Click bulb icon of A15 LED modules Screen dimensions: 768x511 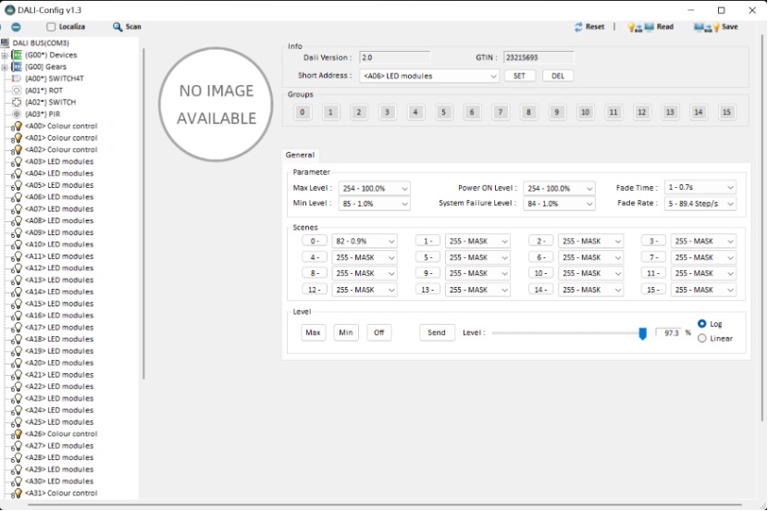18,304
